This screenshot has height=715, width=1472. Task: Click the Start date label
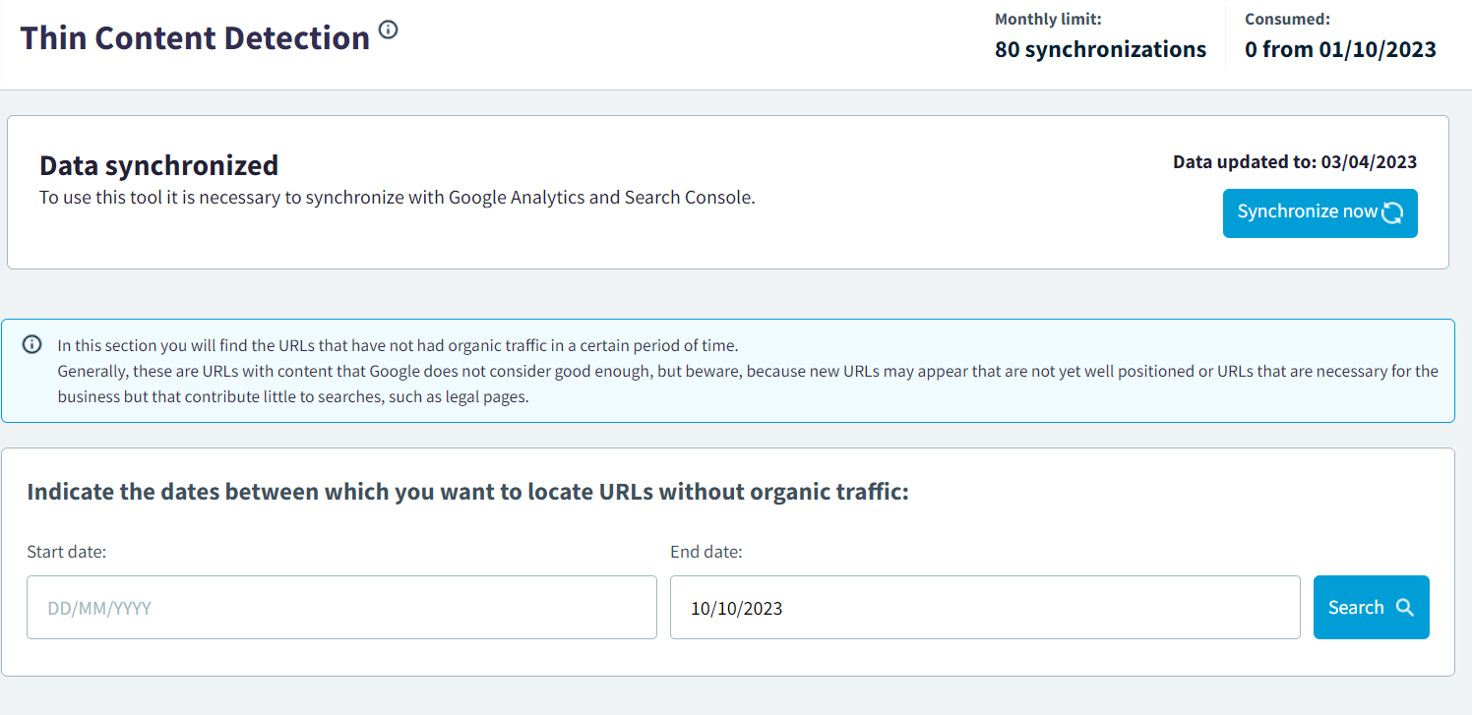66,552
